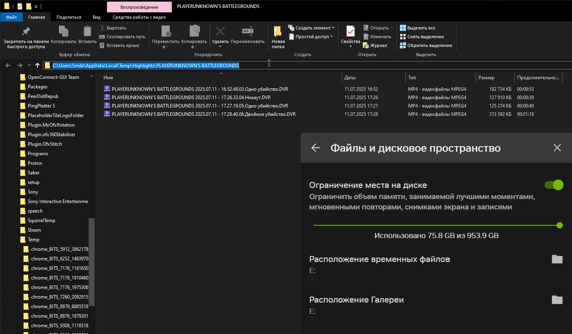Click Выделить все to select all
572x334 pixels.
click(417, 28)
